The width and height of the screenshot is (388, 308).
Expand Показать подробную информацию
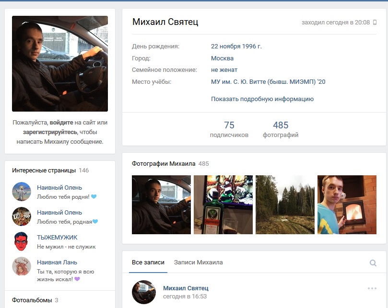tap(262, 99)
